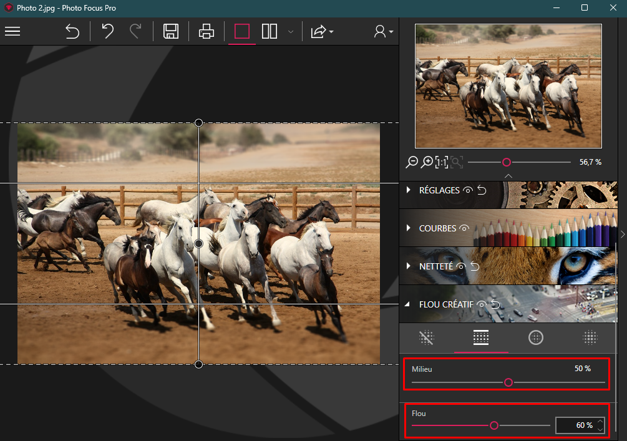Click the NETTETÉ label
Image resolution: width=627 pixels, height=441 pixels.
click(x=436, y=266)
